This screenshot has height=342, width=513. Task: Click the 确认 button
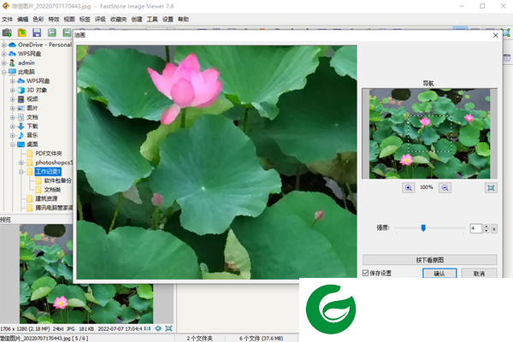(439, 274)
